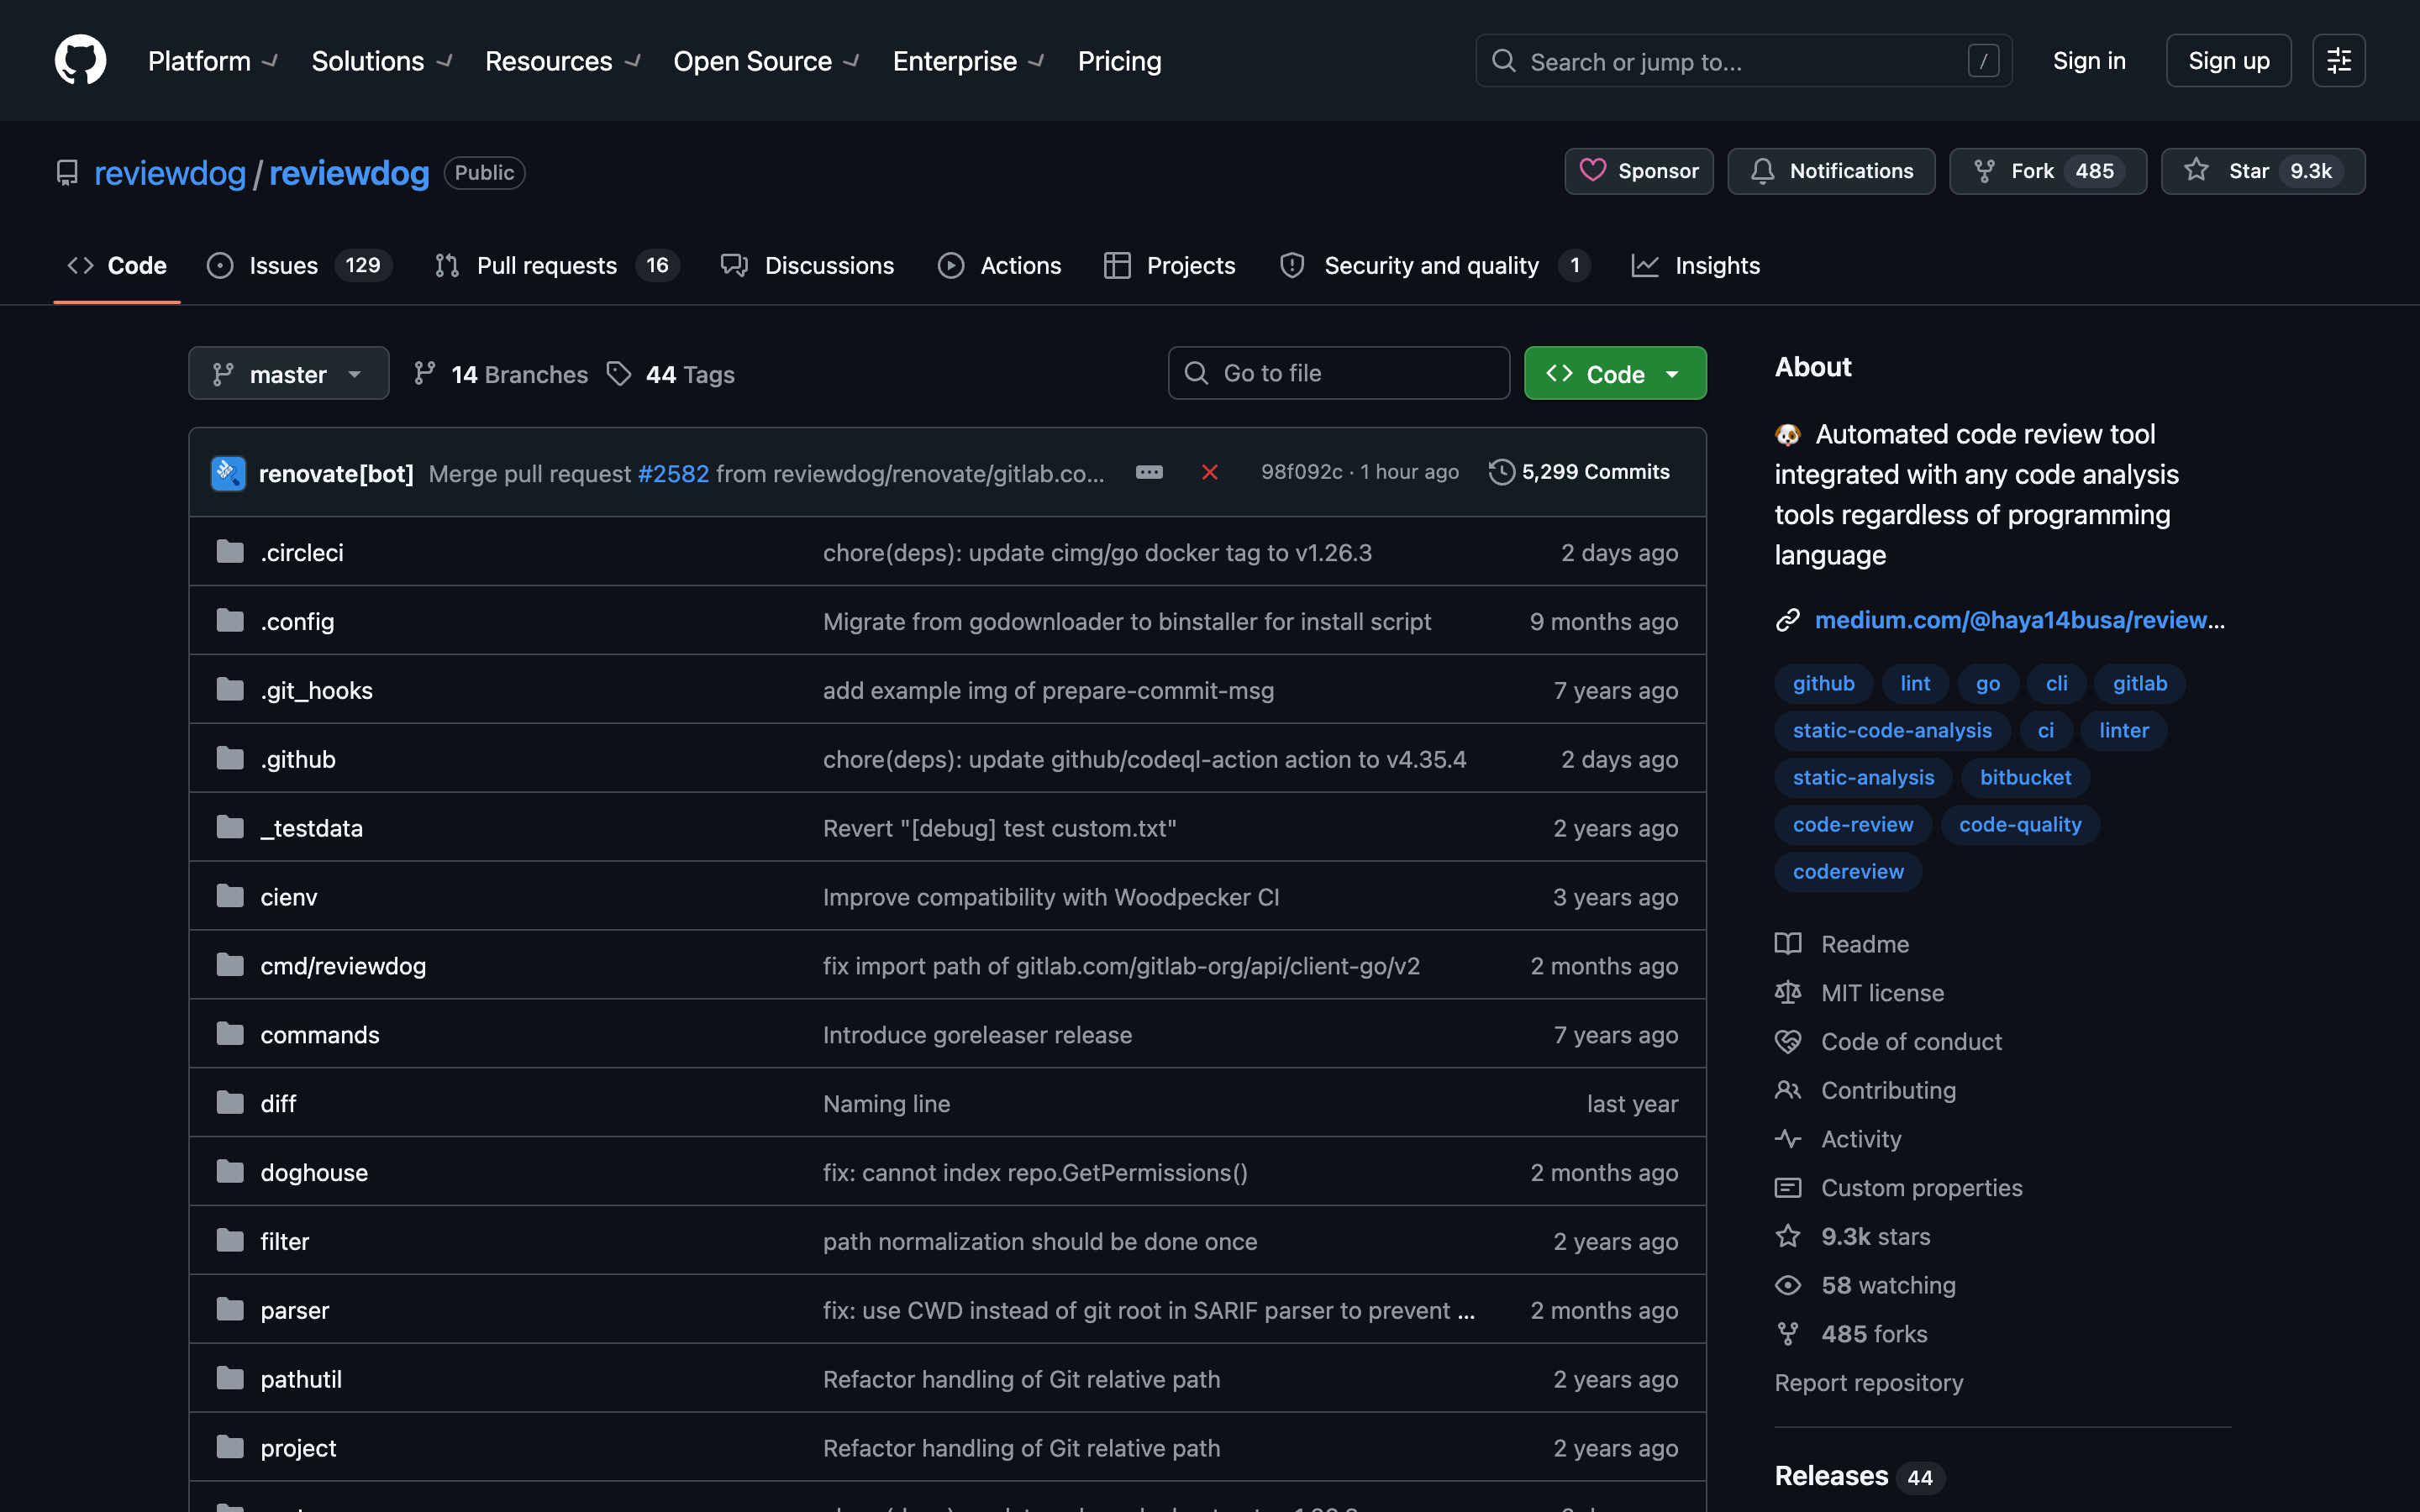
Task: Click the Search or jump to field
Action: pos(1743,61)
